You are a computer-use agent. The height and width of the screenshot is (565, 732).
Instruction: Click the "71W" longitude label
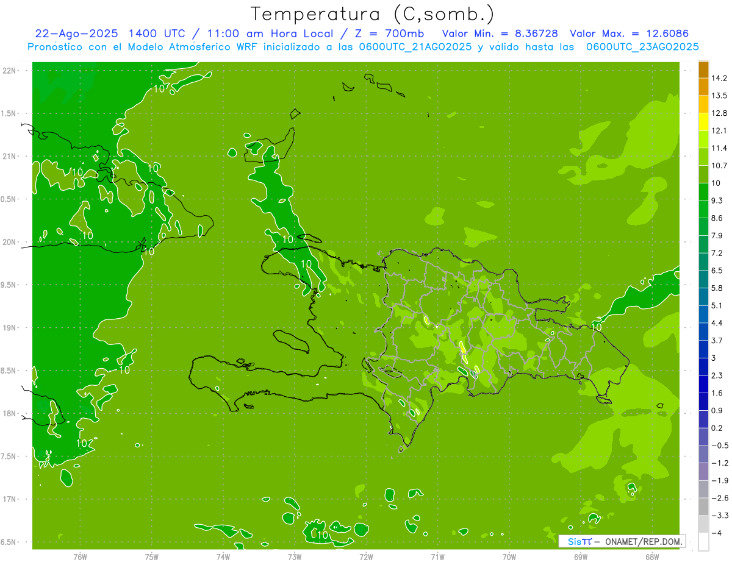coord(437,557)
